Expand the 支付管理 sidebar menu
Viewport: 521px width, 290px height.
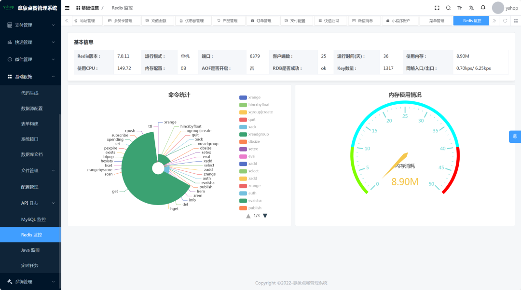pyautogui.click(x=30, y=25)
